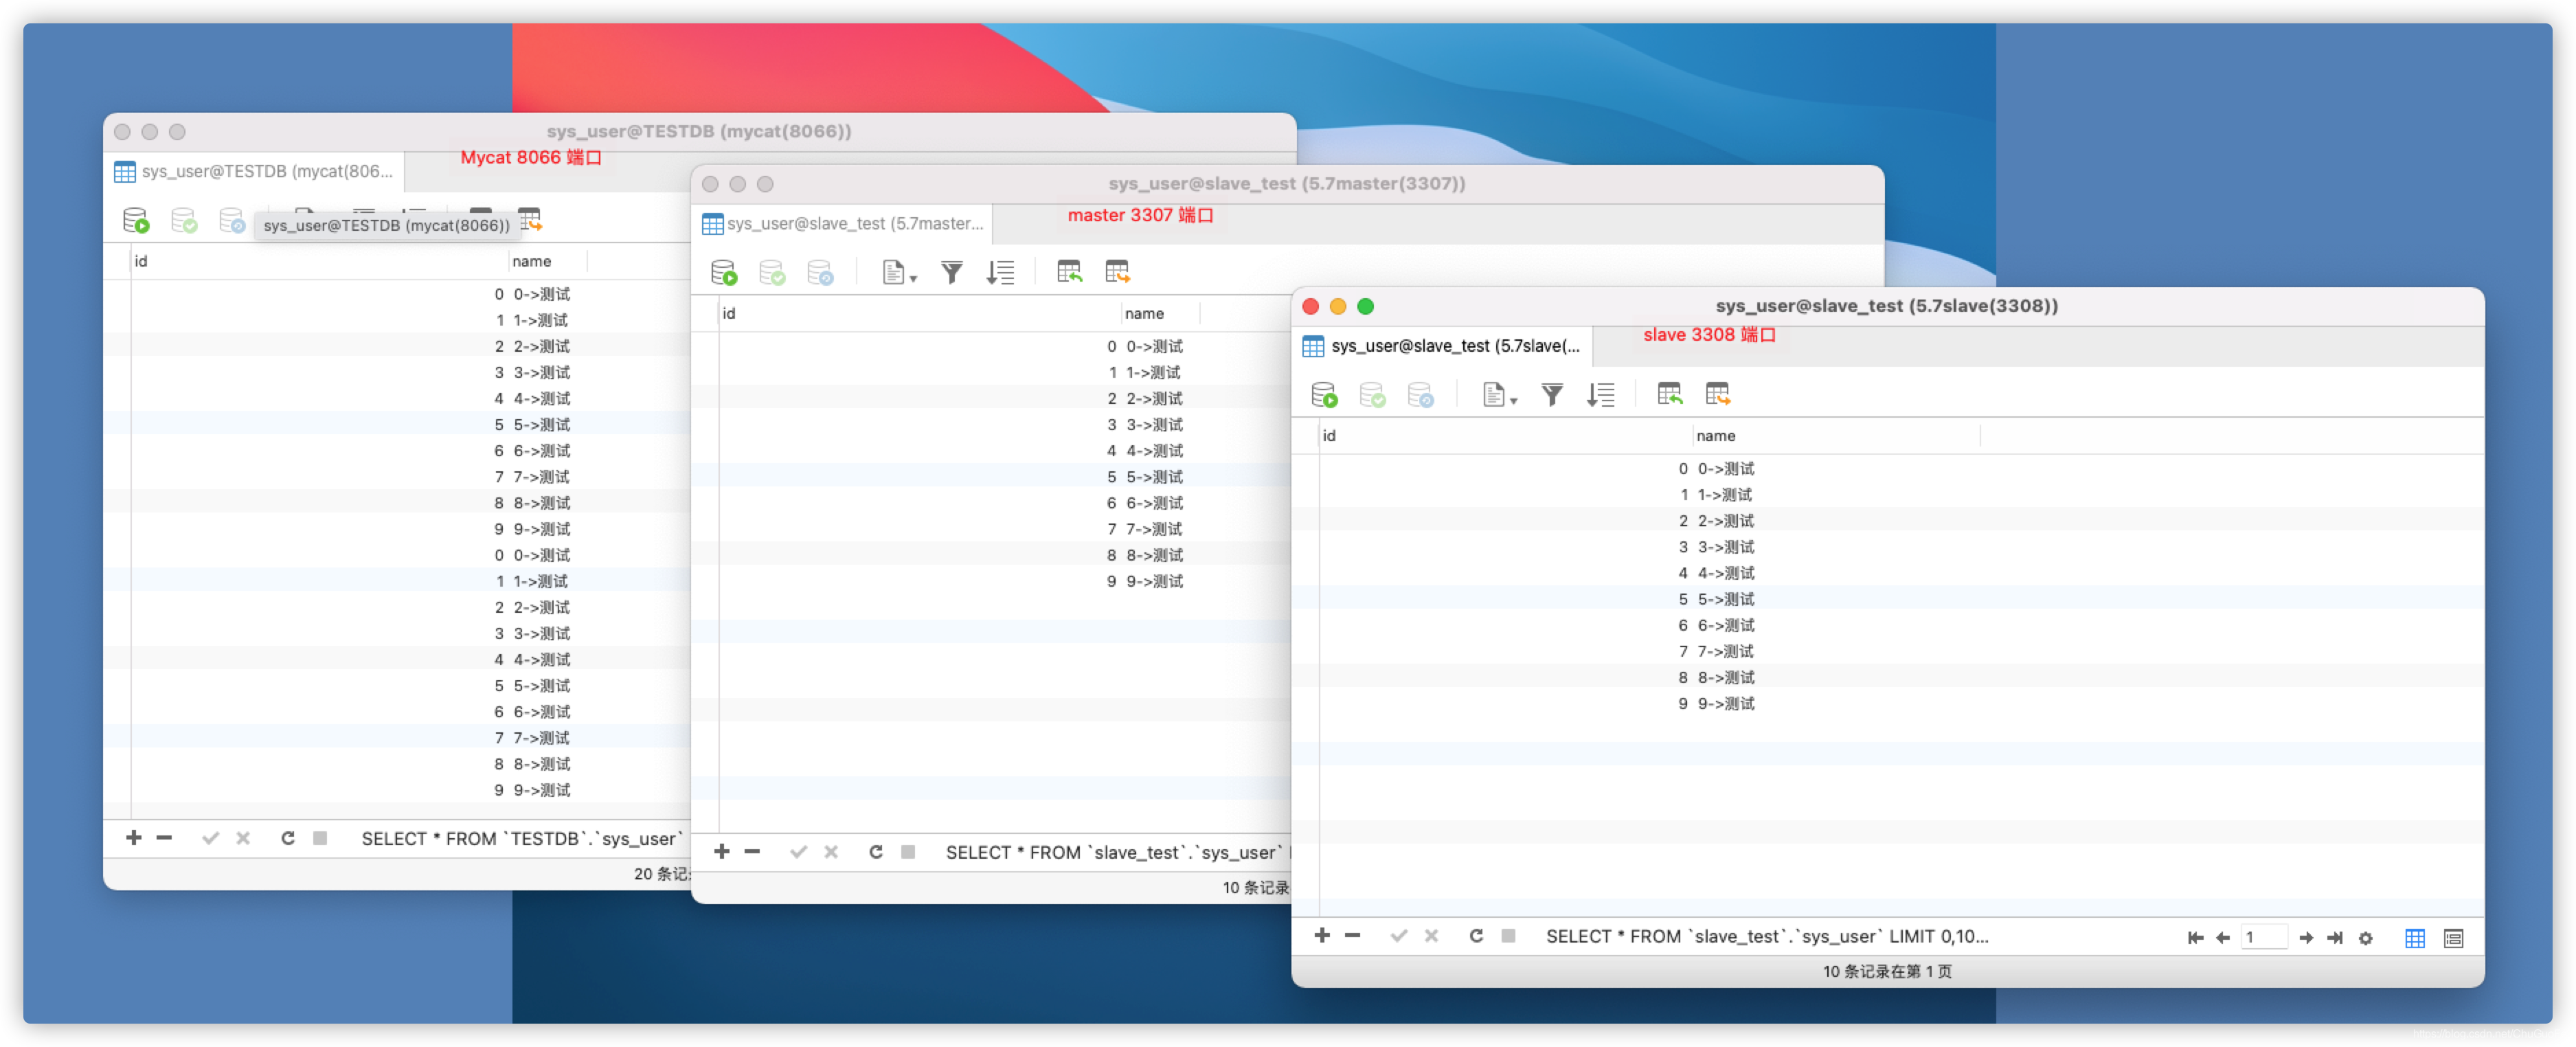Add a record with plus in Mycat window
This screenshot has width=2576, height=1047.
pos(133,838)
